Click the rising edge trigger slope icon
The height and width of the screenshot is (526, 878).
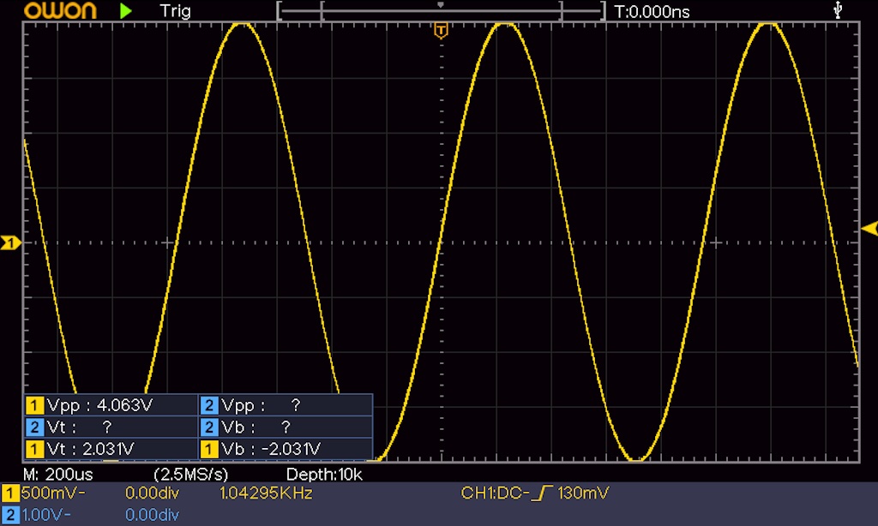(542, 493)
